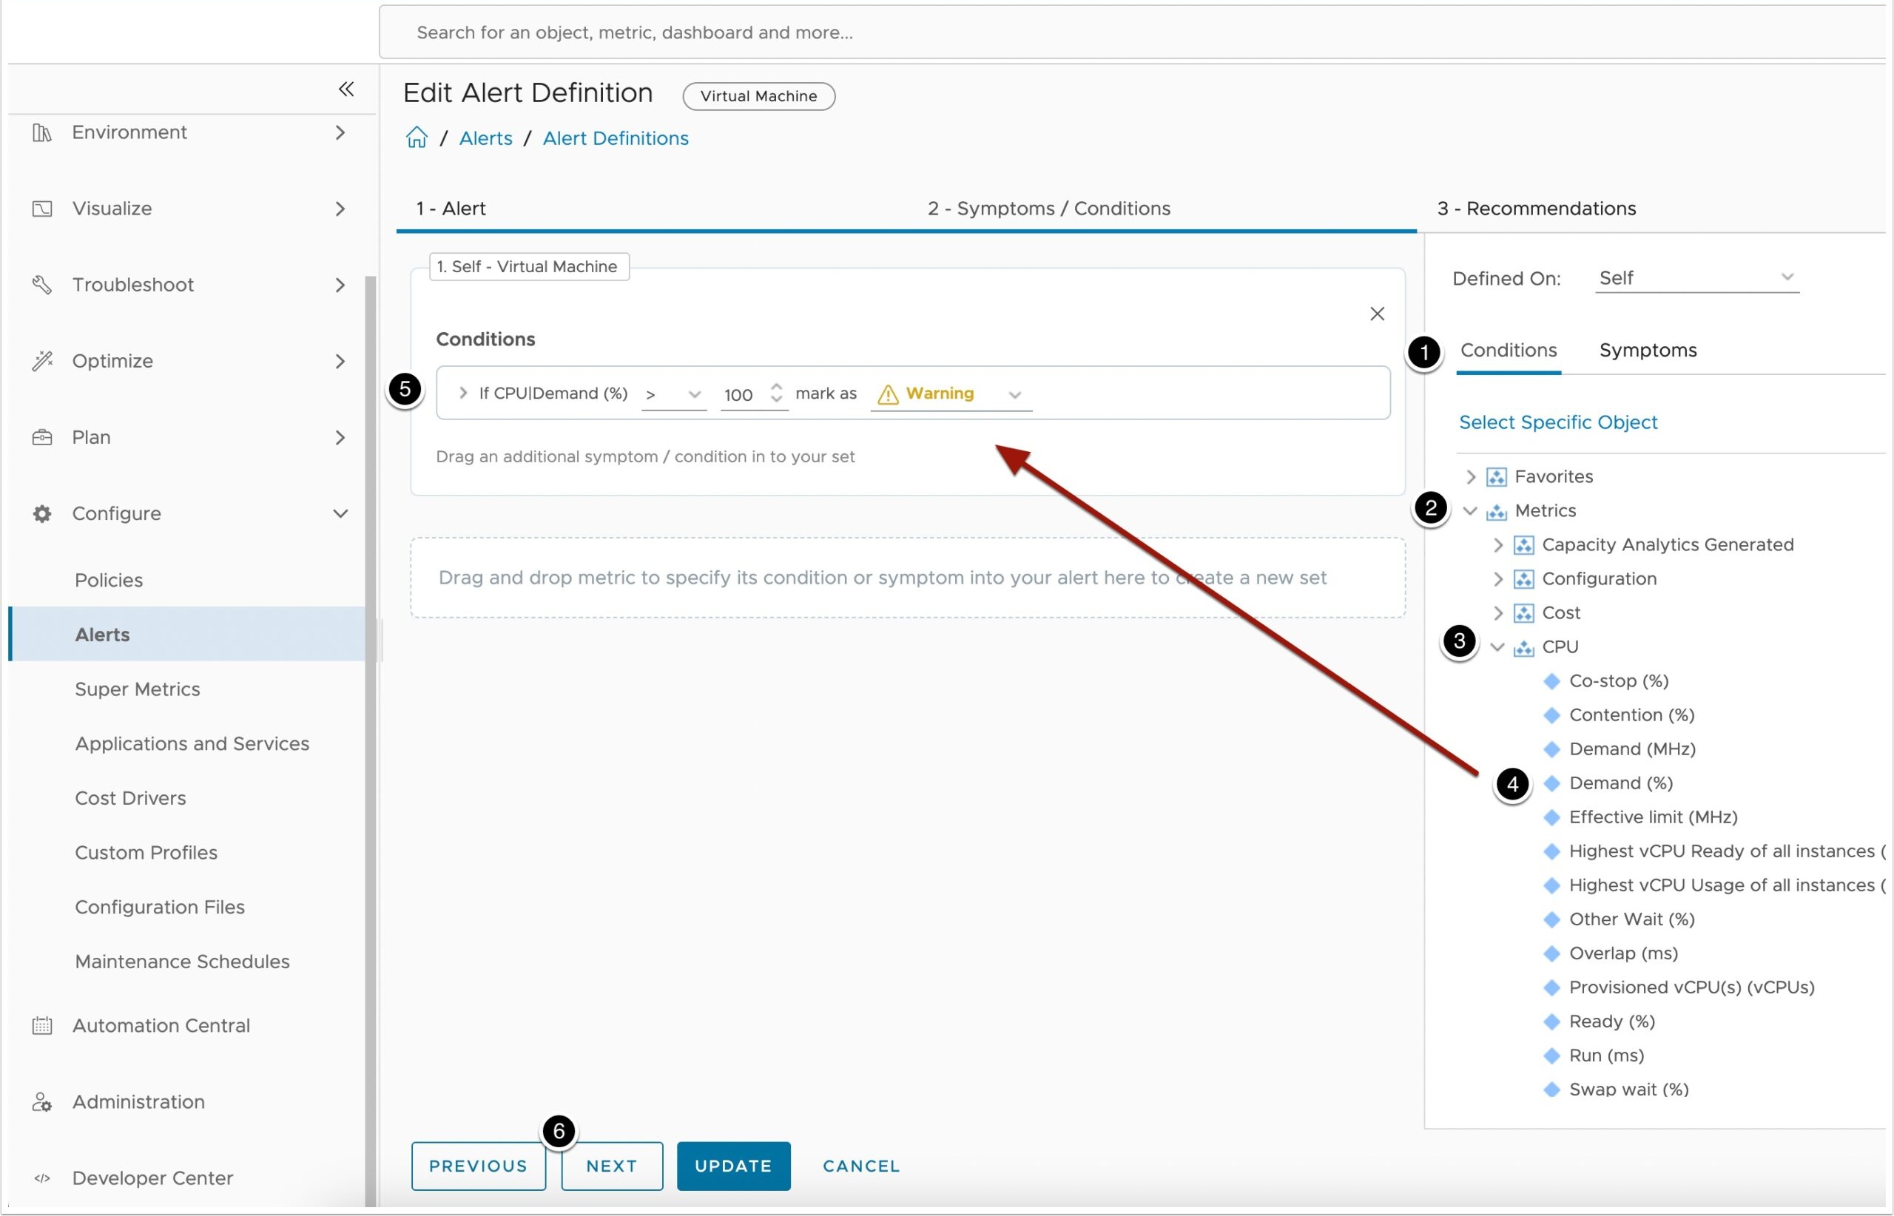Screen dimensions: 1894x1216
Task: Click the Configure gear icon
Action: (x=42, y=514)
